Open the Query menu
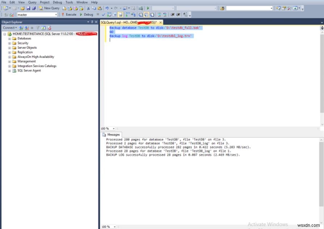 click(x=32, y=2)
